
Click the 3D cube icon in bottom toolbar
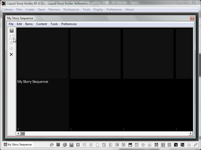click(65, 145)
